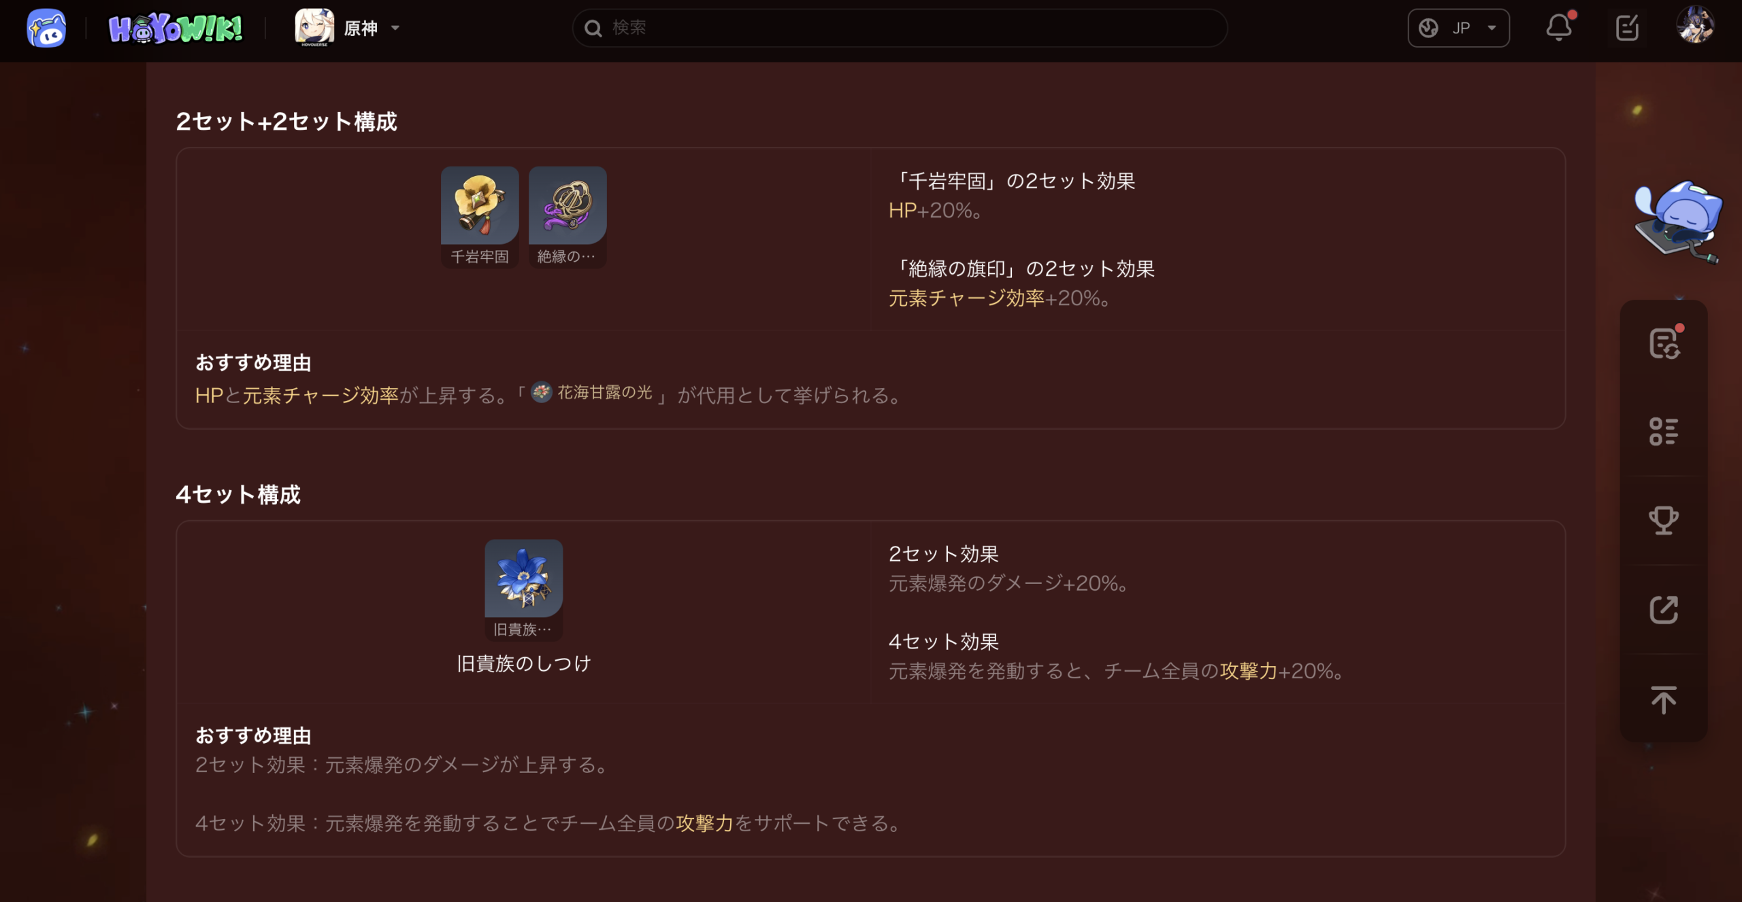Open the edit note icon in header
The height and width of the screenshot is (902, 1742).
point(1627,28)
